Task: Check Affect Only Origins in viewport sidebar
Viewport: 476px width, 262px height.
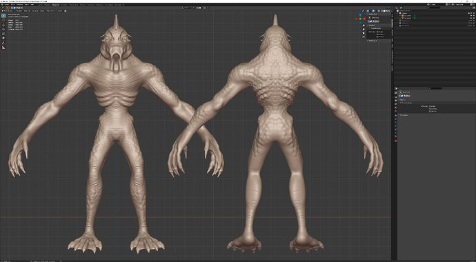Action: coord(377,32)
